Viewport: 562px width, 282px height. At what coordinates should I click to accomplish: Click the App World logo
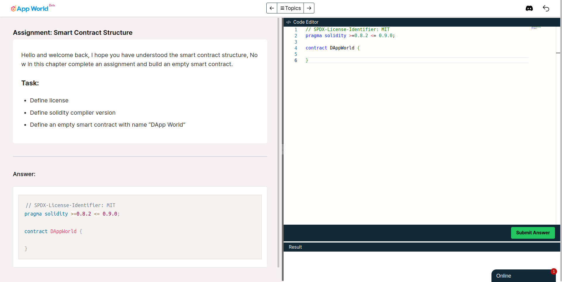(30, 8)
